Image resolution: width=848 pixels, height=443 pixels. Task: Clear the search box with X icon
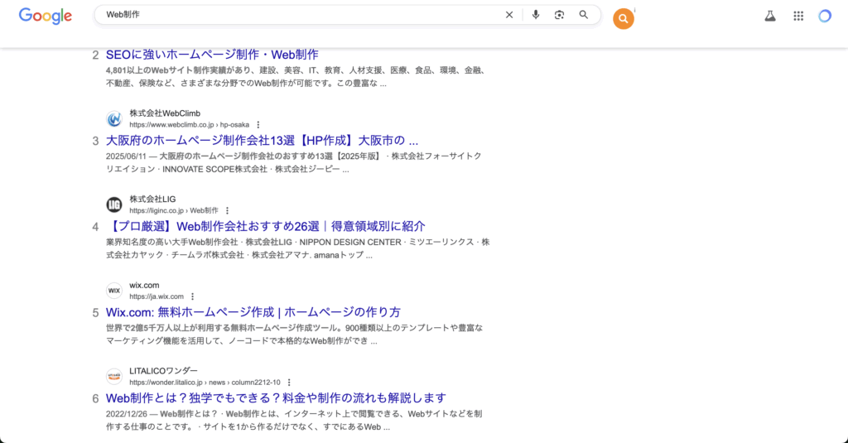point(509,15)
